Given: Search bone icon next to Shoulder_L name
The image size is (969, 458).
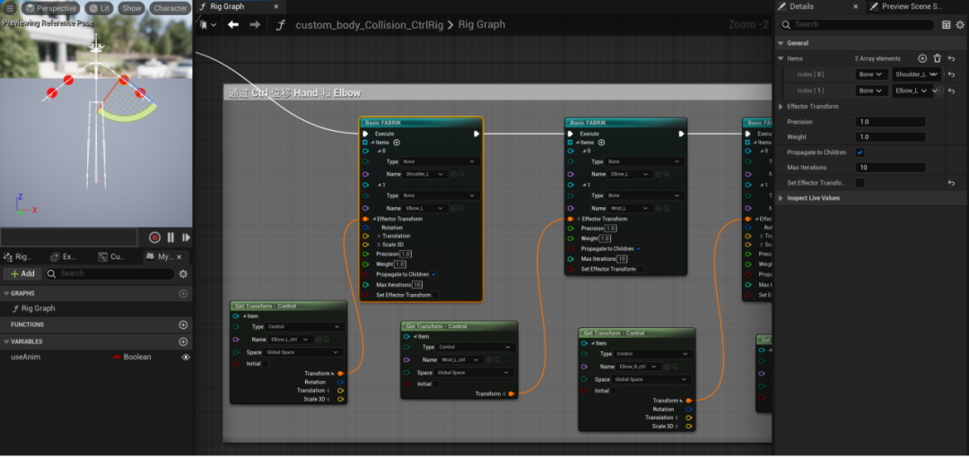Looking at the screenshot, I should 462,175.
